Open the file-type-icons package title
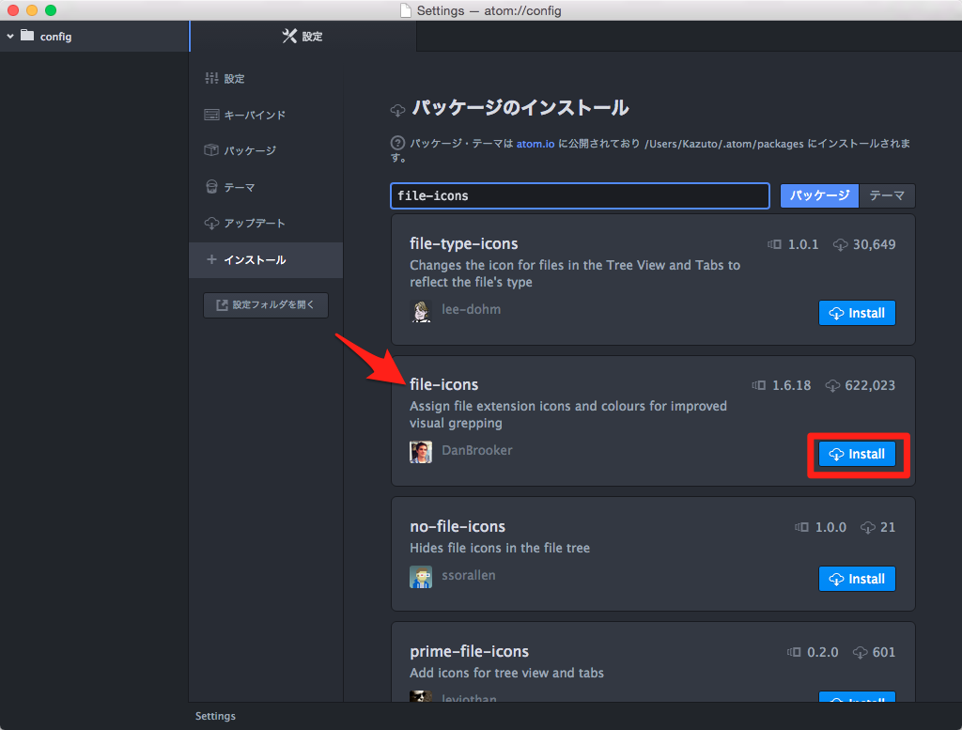The image size is (962, 730). (464, 243)
